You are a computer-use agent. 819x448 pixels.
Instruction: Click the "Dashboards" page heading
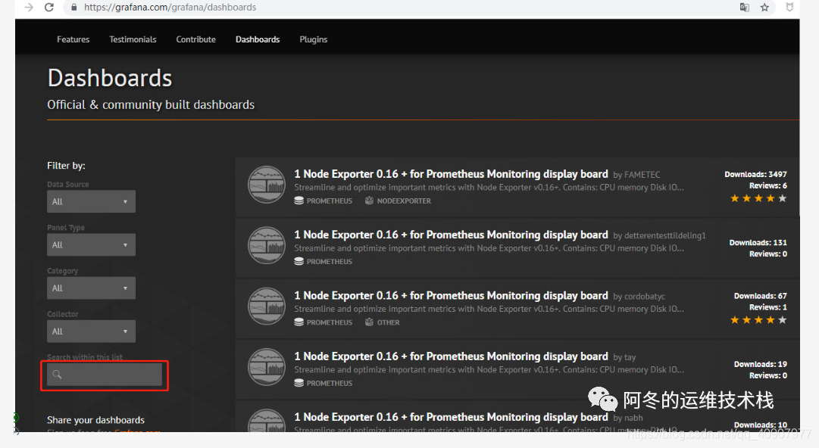coord(110,78)
